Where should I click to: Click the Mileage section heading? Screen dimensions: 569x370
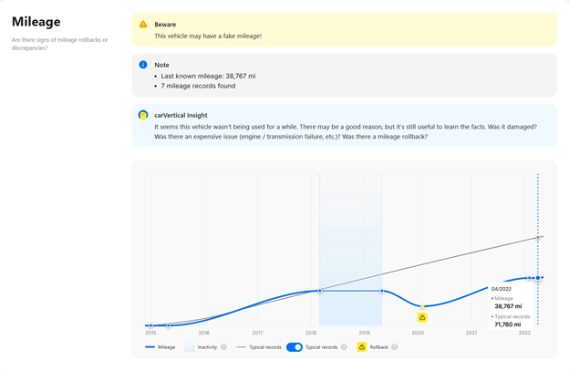coord(36,22)
